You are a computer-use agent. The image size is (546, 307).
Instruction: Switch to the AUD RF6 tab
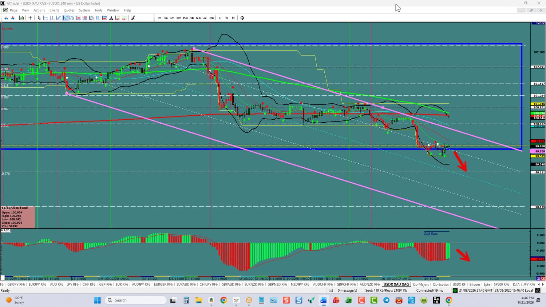tap(56, 284)
